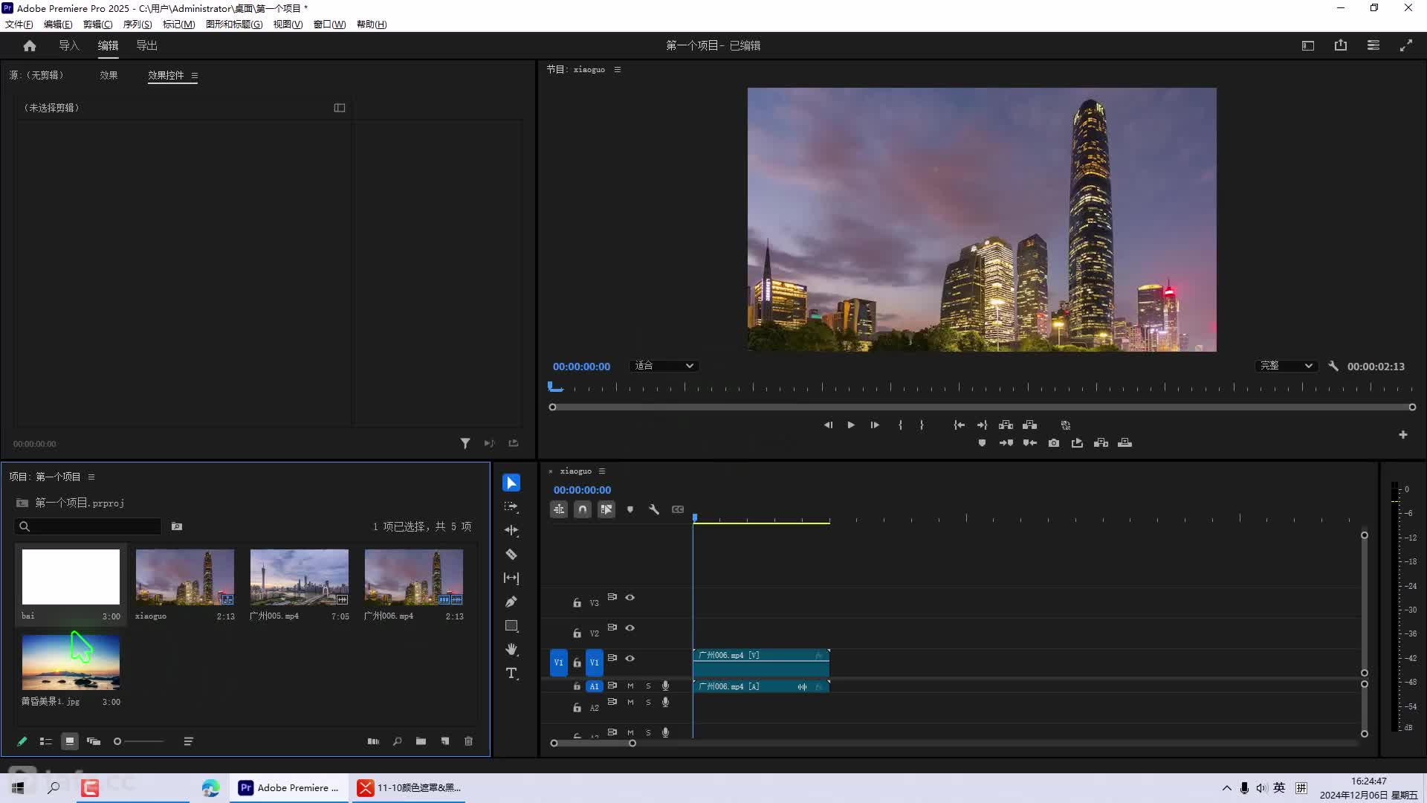This screenshot has height=803, width=1427.
Task: Click the quick export share icon
Action: [x=1341, y=45]
